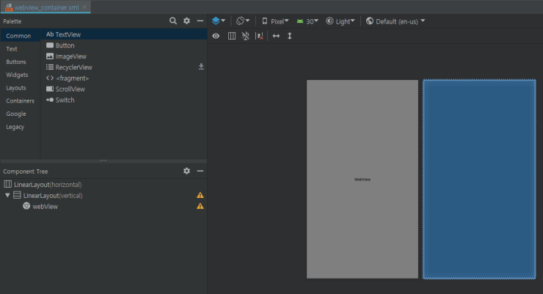Screen dimensions: 543x294
Task: Minimize the Palette panel
Action: [200, 21]
